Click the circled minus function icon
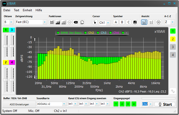 (70, 22)
